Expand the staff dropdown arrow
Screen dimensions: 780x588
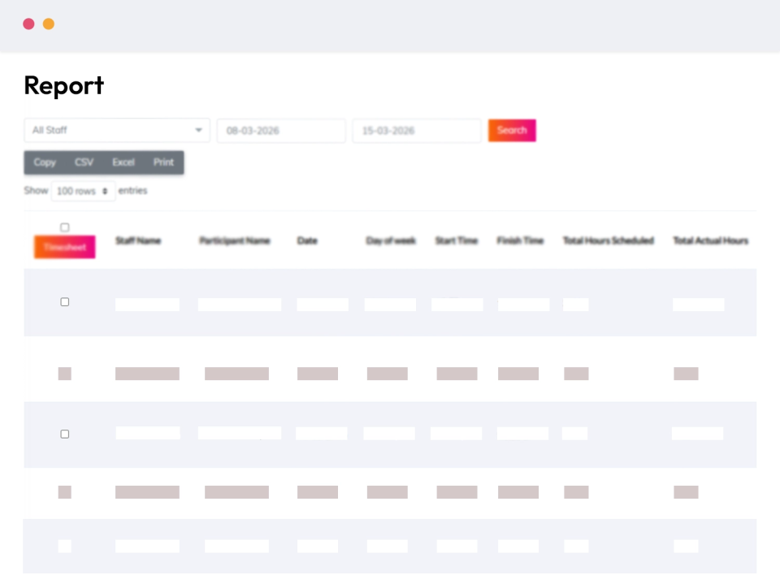pyautogui.click(x=197, y=130)
